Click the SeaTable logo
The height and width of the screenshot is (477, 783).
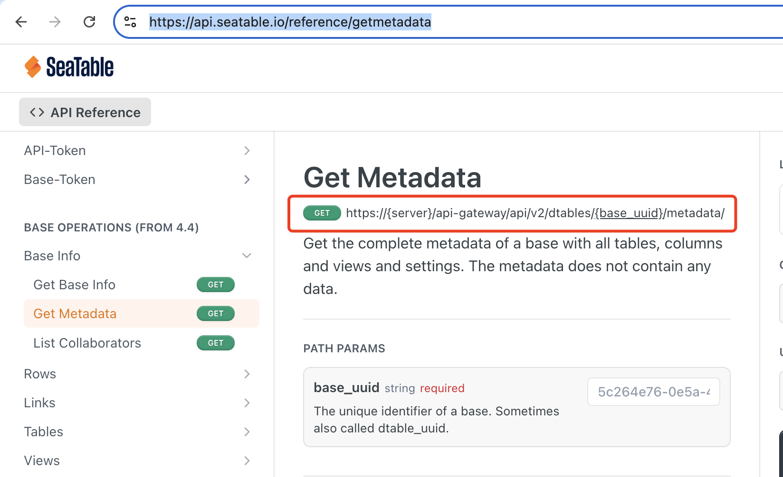point(69,67)
